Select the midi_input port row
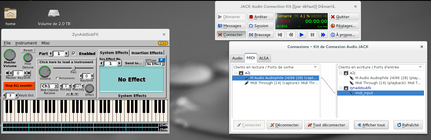The width and height of the screenshot is (431, 140). pyautogui.click(x=380, y=93)
